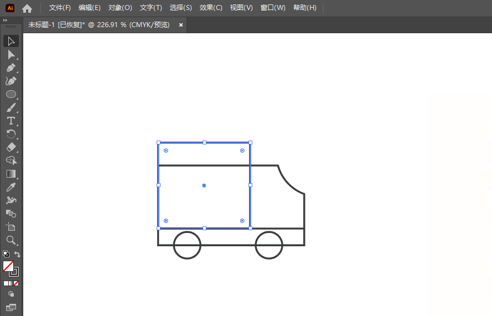Image resolution: width=492 pixels, height=316 pixels.
Task: Apply Gradient mode button
Action: 11,283
